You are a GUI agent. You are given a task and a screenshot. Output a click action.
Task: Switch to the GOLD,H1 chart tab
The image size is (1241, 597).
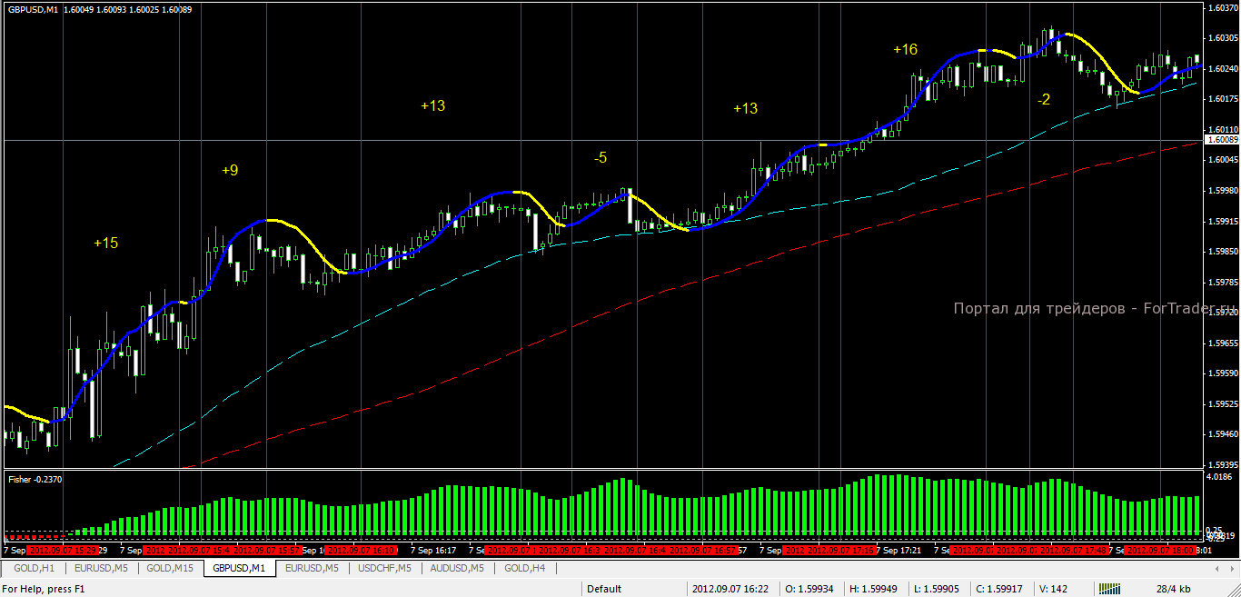pos(34,568)
